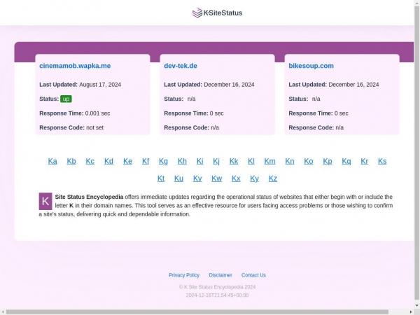Screen dimensions: 420x315
Task: Go to the Km index link
Action: tap(269, 161)
